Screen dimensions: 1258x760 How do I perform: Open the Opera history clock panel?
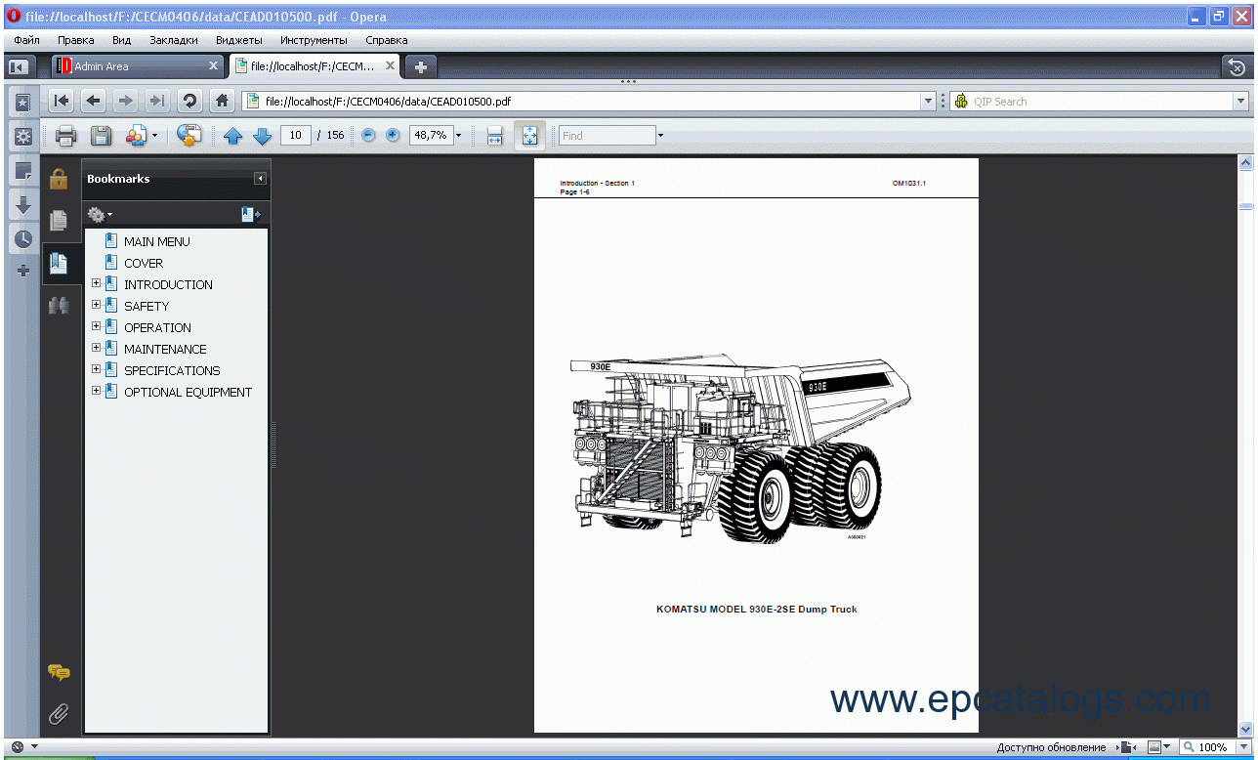pos(23,238)
